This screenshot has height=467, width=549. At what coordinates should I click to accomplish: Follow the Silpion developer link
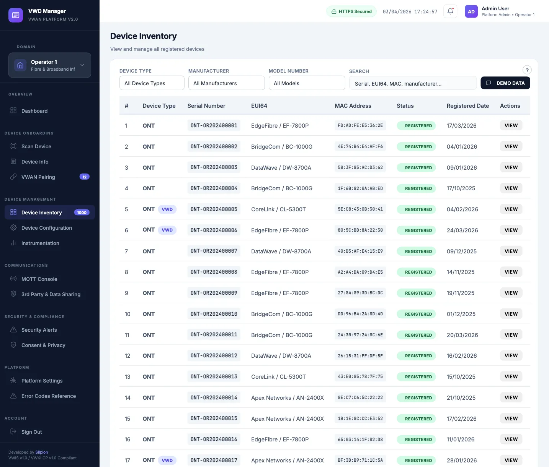coord(42,452)
